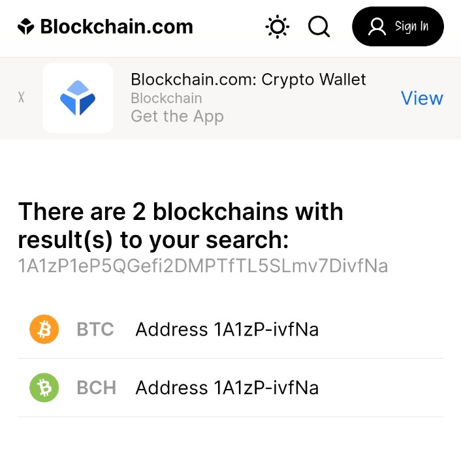The image size is (461, 451).
Task: Open the Blockchain.com home wordmark
Action: [x=116, y=27]
